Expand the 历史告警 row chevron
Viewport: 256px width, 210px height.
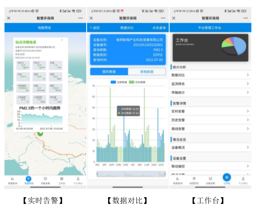click(x=248, y=120)
